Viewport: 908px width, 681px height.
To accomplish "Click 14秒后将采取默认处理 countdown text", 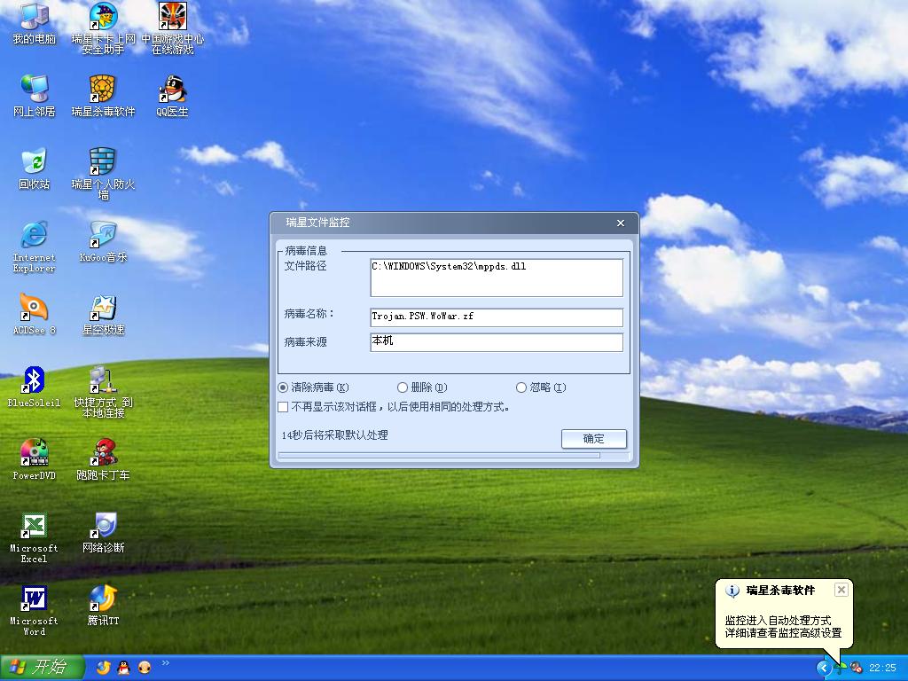I will click(334, 435).
